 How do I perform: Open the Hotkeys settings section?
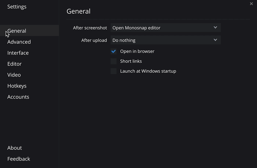pos(17,86)
